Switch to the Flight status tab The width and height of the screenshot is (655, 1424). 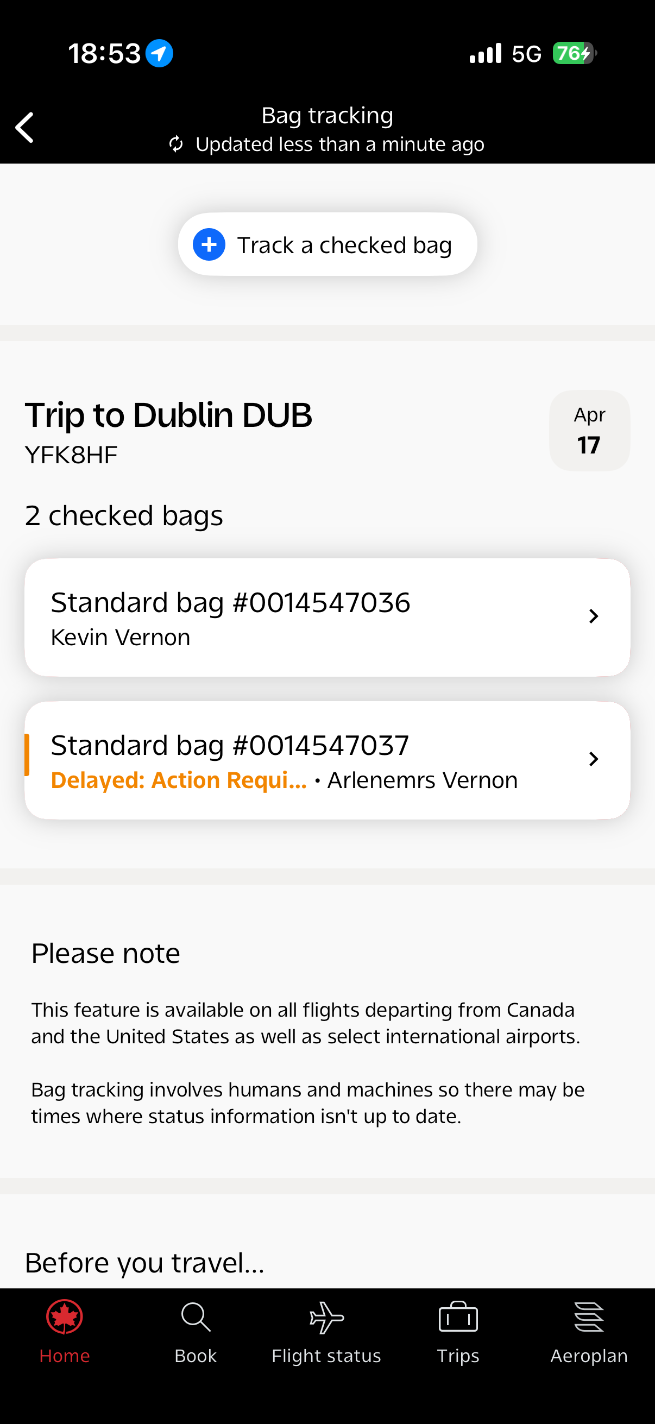pyautogui.click(x=326, y=1356)
